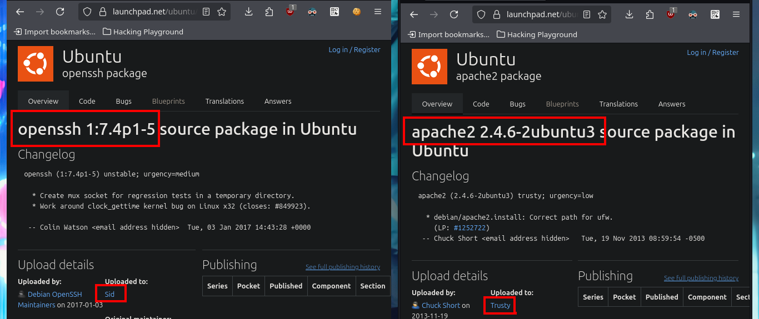See full publishing history on openssh page
The height and width of the screenshot is (319, 759).
tap(343, 267)
